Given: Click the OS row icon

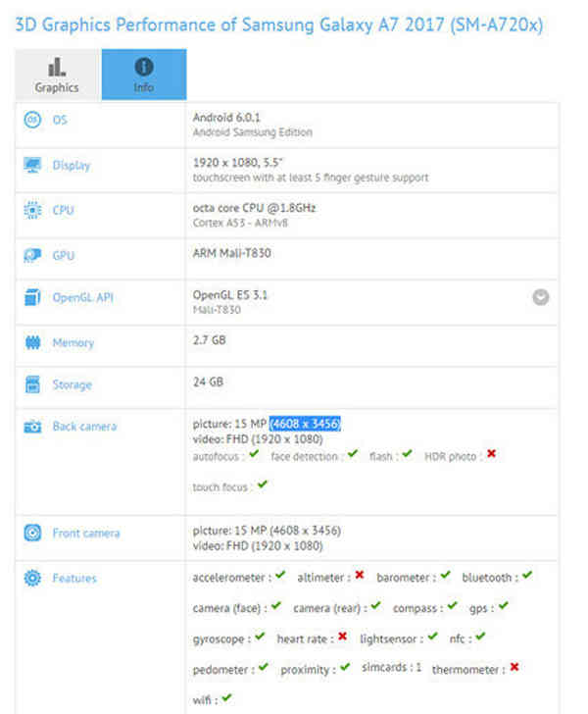Looking at the screenshot, I should tap(32, 120).
